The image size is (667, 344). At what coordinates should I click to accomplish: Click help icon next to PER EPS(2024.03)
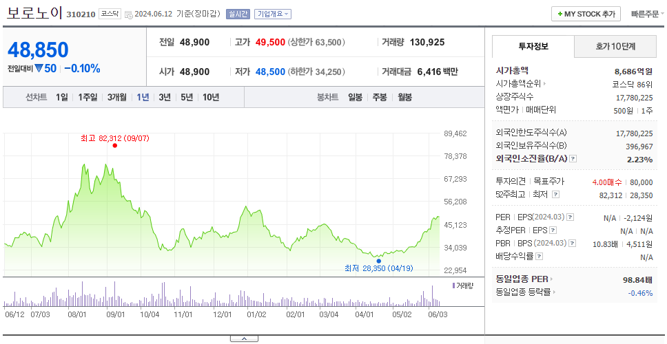(x=571, y=217)
